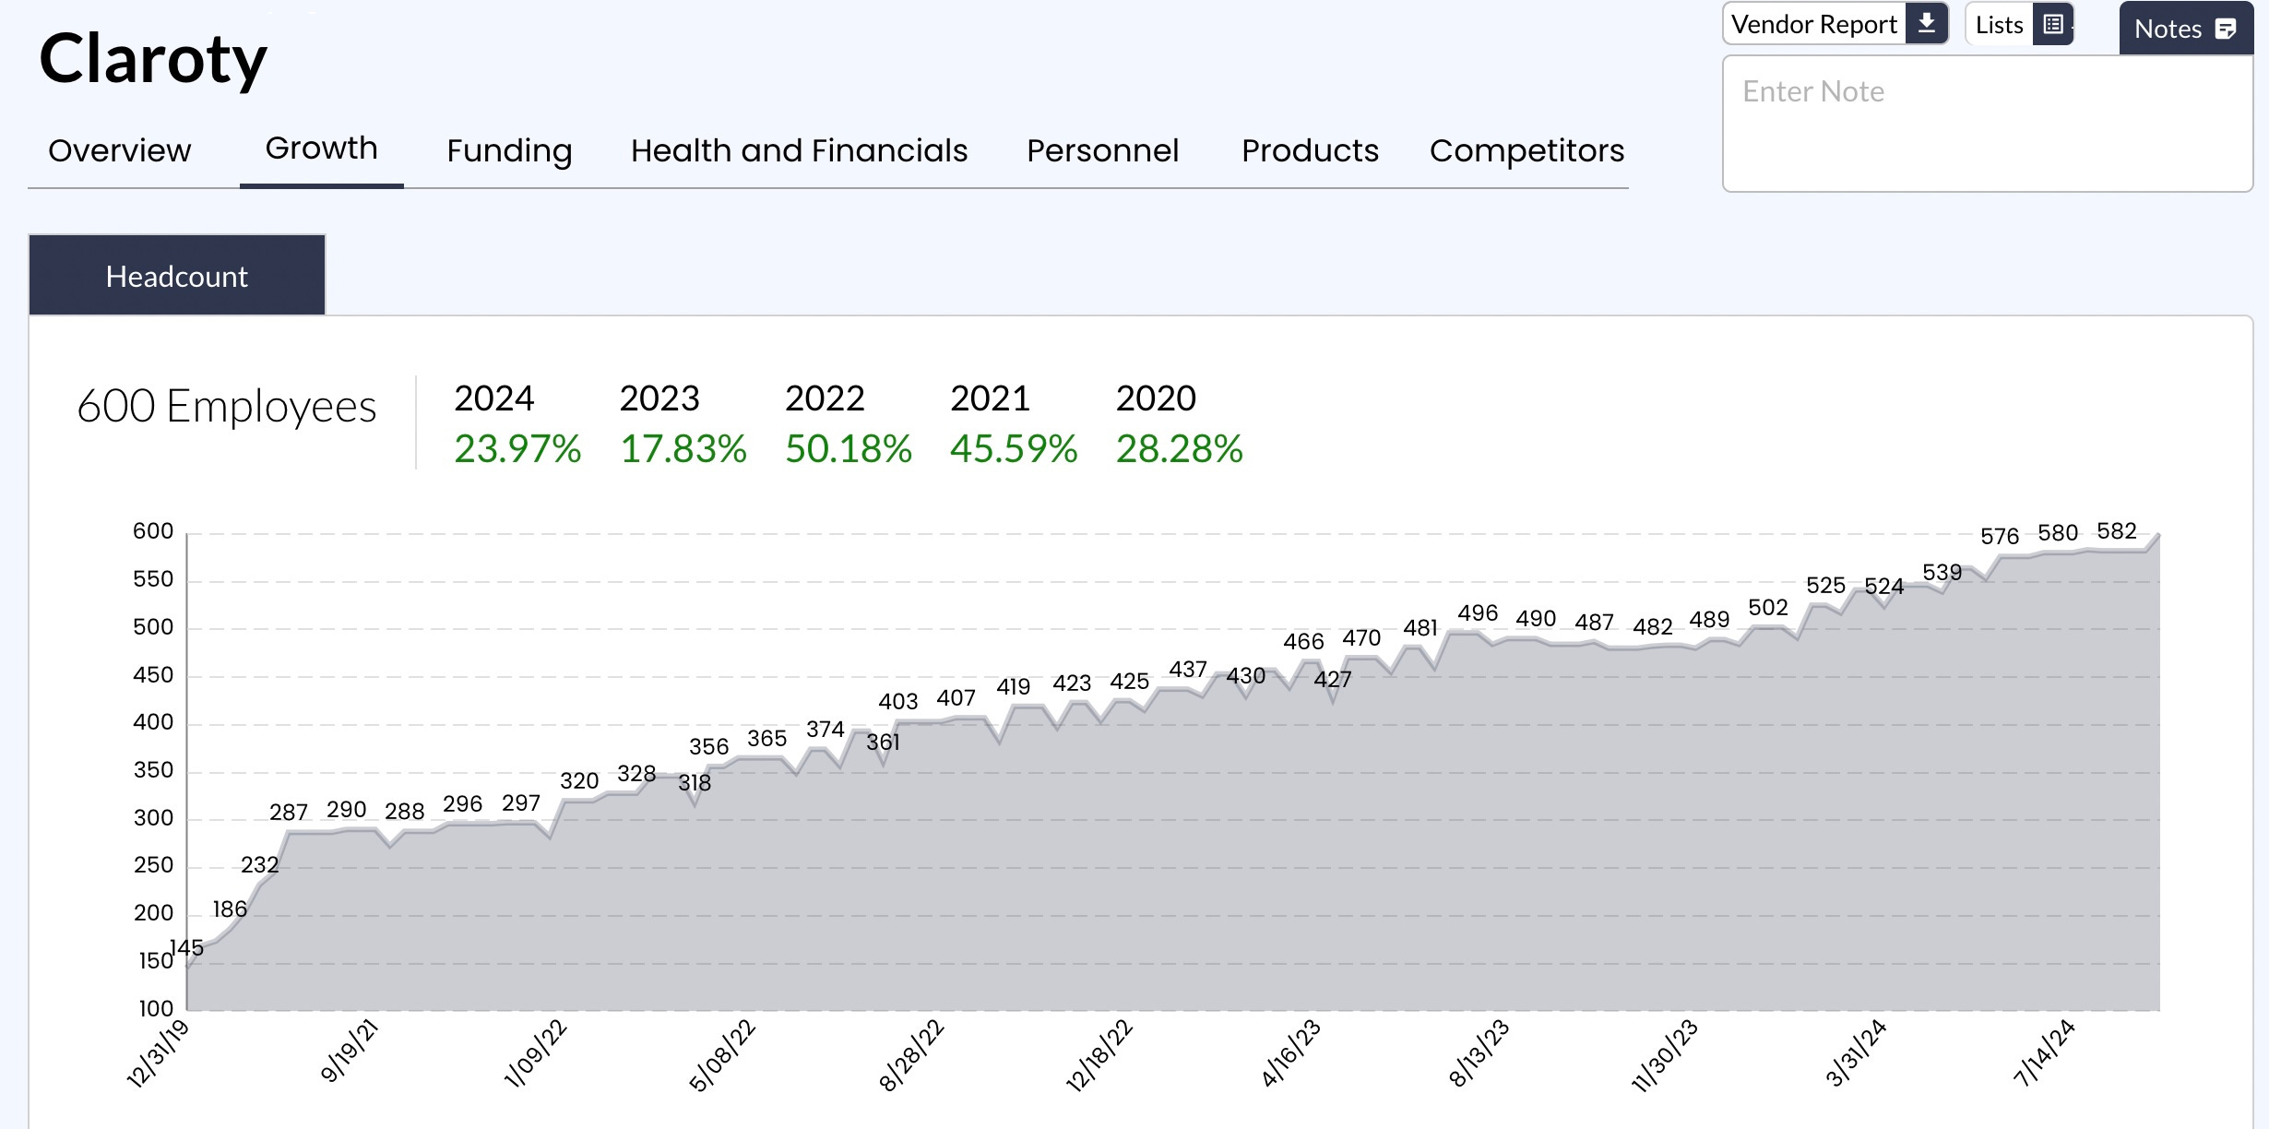Image resolution: width=2269 pixels, height=1129 pixels.
Task: Click the 12/31/19 axis date
Action: pos(157,1053)
